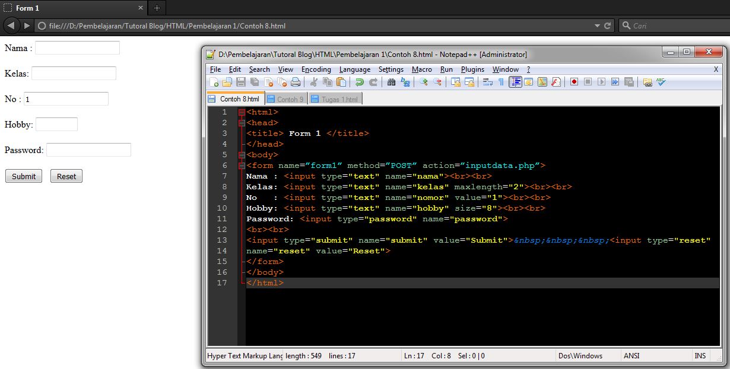This screenshot has height=369, width=730.
Task: Zoom in using the magnifier icon
Action: click(x=423, y=82)
